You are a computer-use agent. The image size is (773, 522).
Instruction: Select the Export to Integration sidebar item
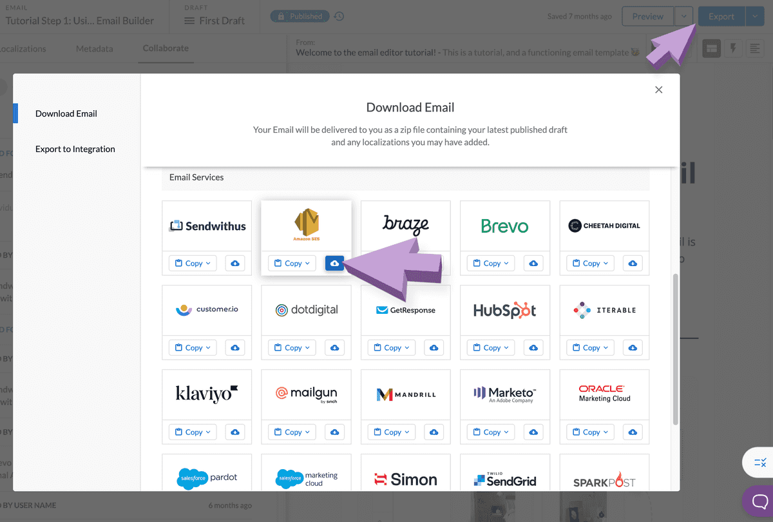[x=75, y=149]
